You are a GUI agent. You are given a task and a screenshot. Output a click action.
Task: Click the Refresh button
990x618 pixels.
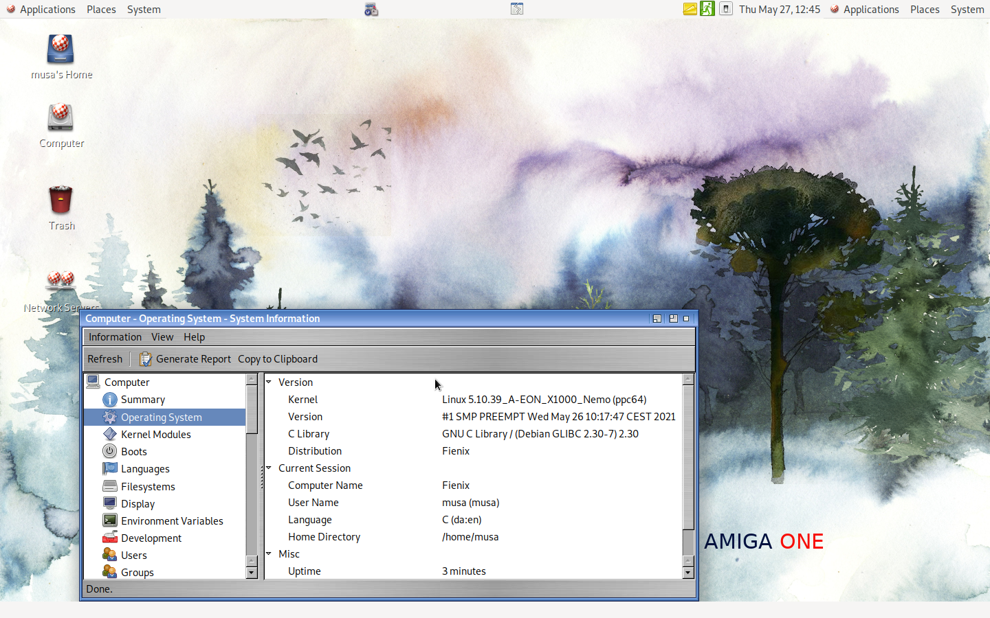pos(104,359)
